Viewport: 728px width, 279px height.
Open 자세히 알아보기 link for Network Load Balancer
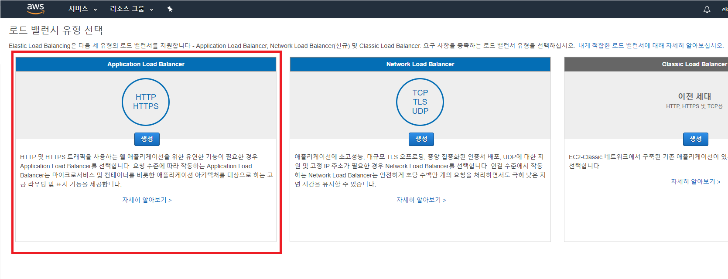pyautogui.click(x=421, y=200)
